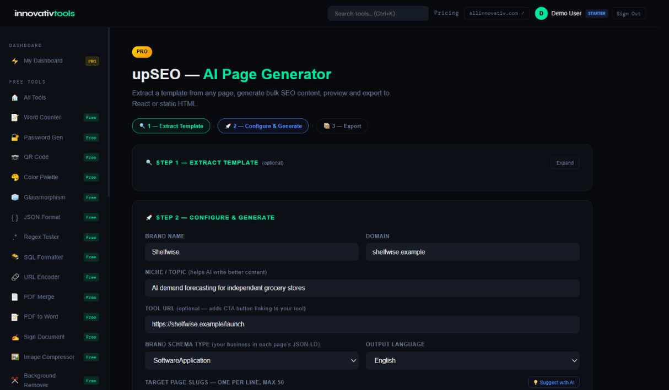This screenshot has width=669, height=390.
Task: Click the yellow PRO badge above title
Action: pyautogui.click(x=142, y=52)
